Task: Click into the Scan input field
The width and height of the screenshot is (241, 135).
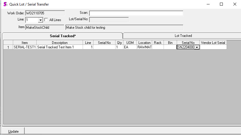Action: [136, 13]
